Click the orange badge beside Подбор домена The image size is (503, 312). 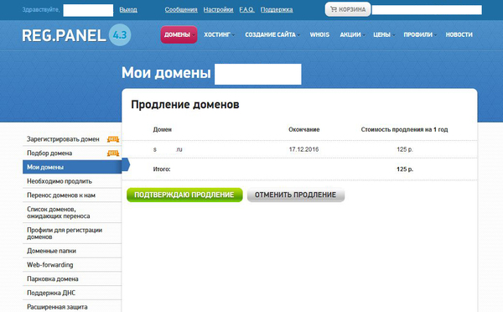point(113,153)
